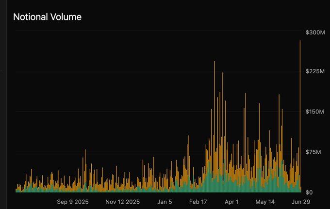Click the Apr 1 date label
Viewport: 330px width, 209px height.
[231, 202]
